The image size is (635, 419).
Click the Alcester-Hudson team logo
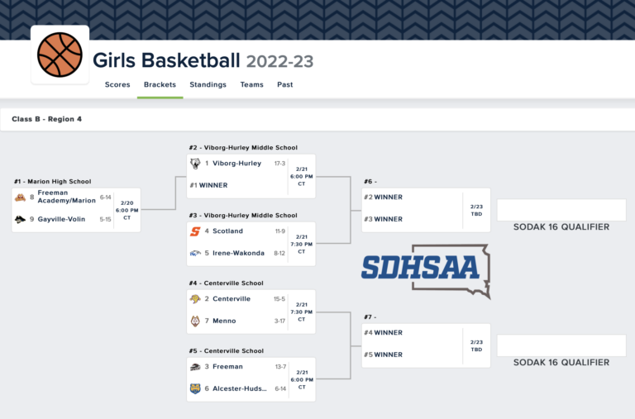195,388
